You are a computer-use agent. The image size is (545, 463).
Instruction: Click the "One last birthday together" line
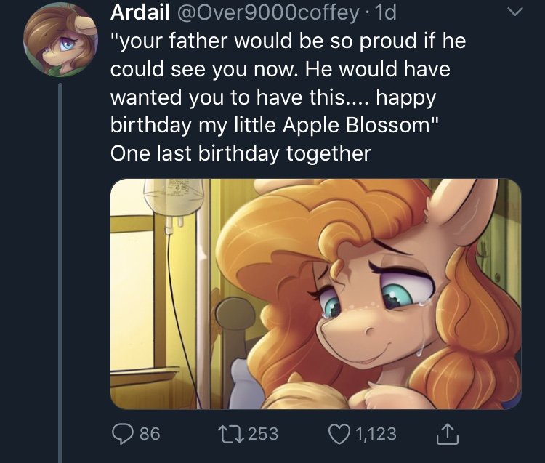point(241,153)
